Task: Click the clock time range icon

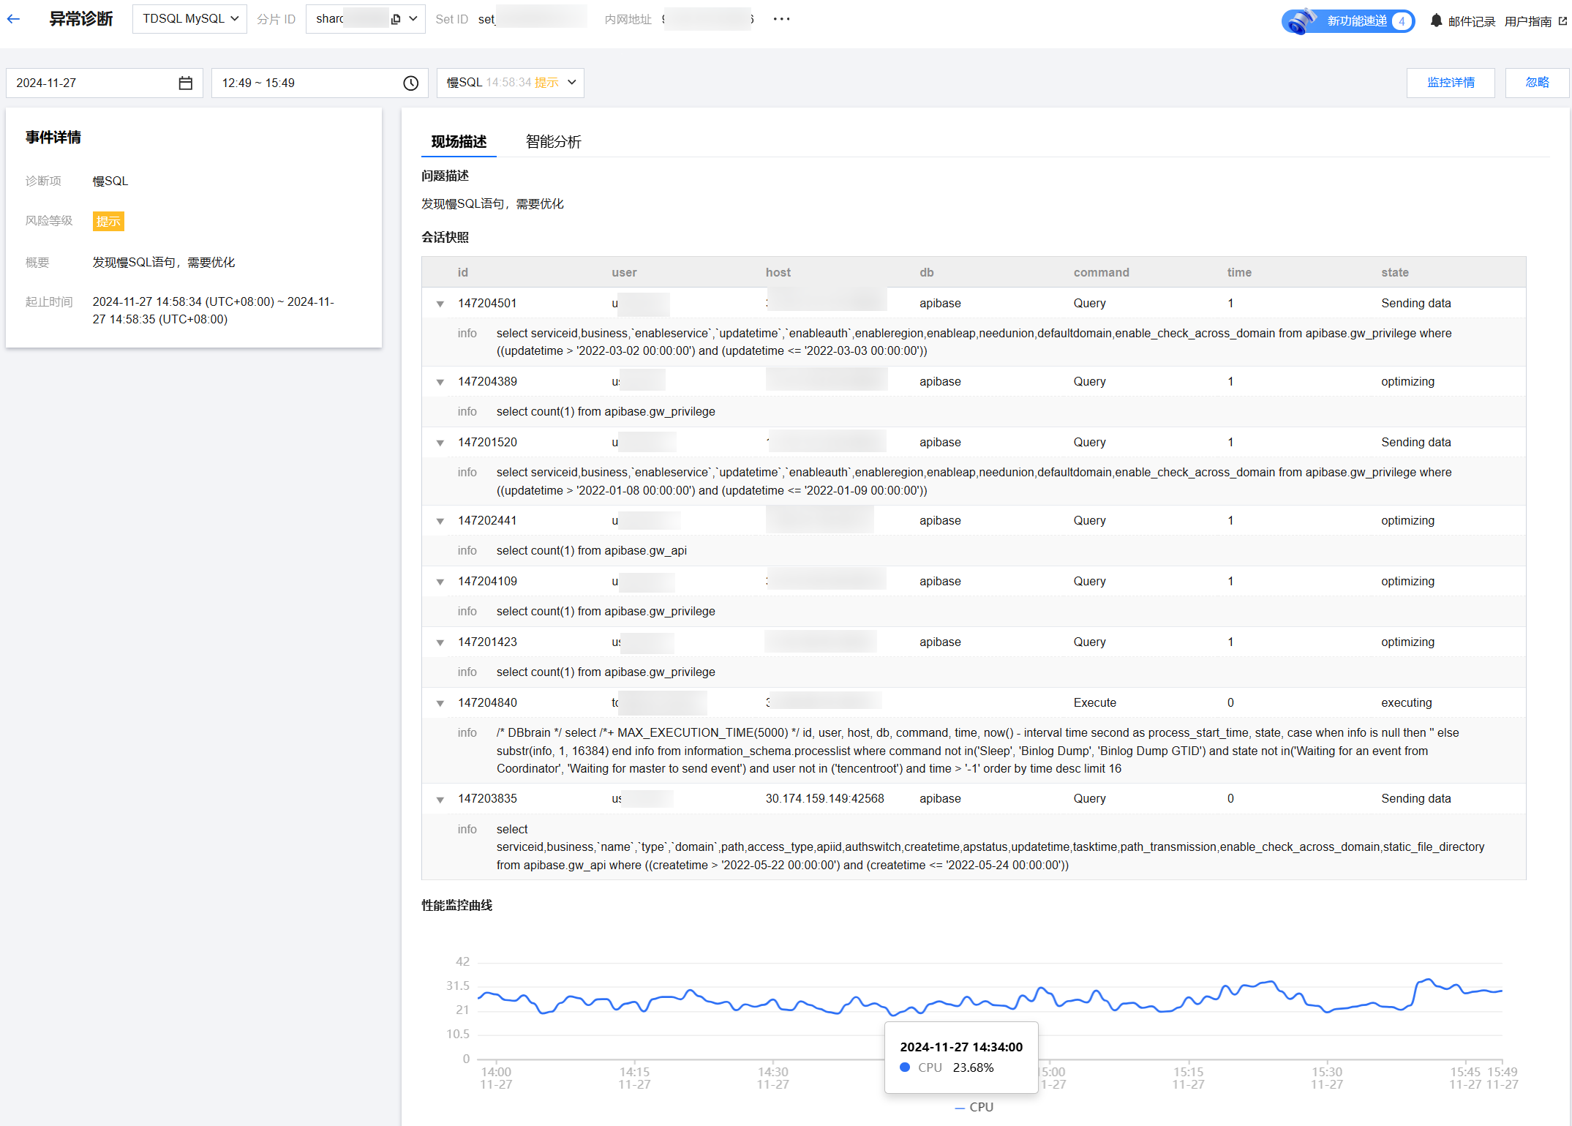Action: (410, 83)
